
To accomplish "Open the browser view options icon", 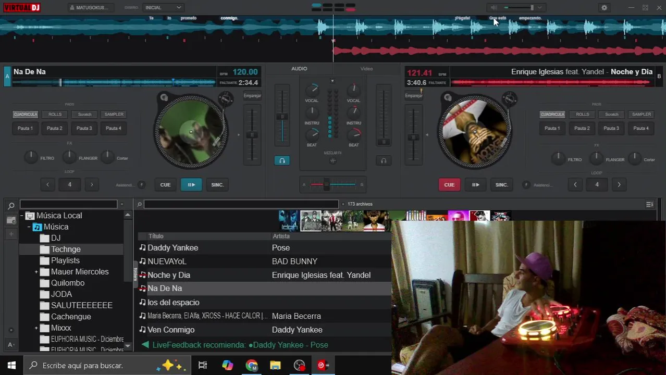I will tap(649, 205).
